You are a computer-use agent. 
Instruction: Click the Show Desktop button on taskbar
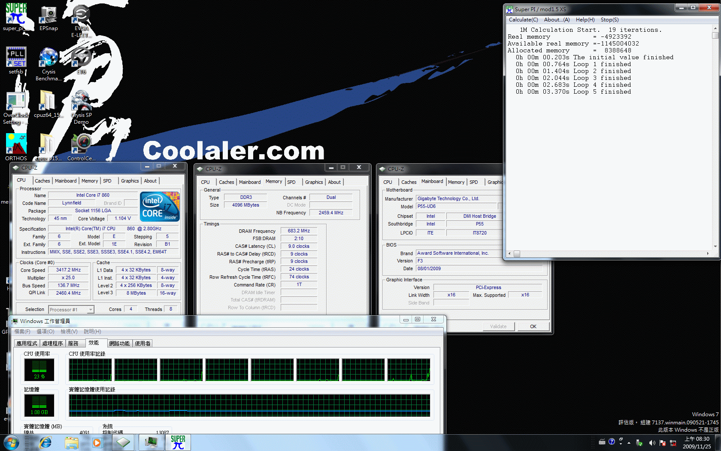718,442
